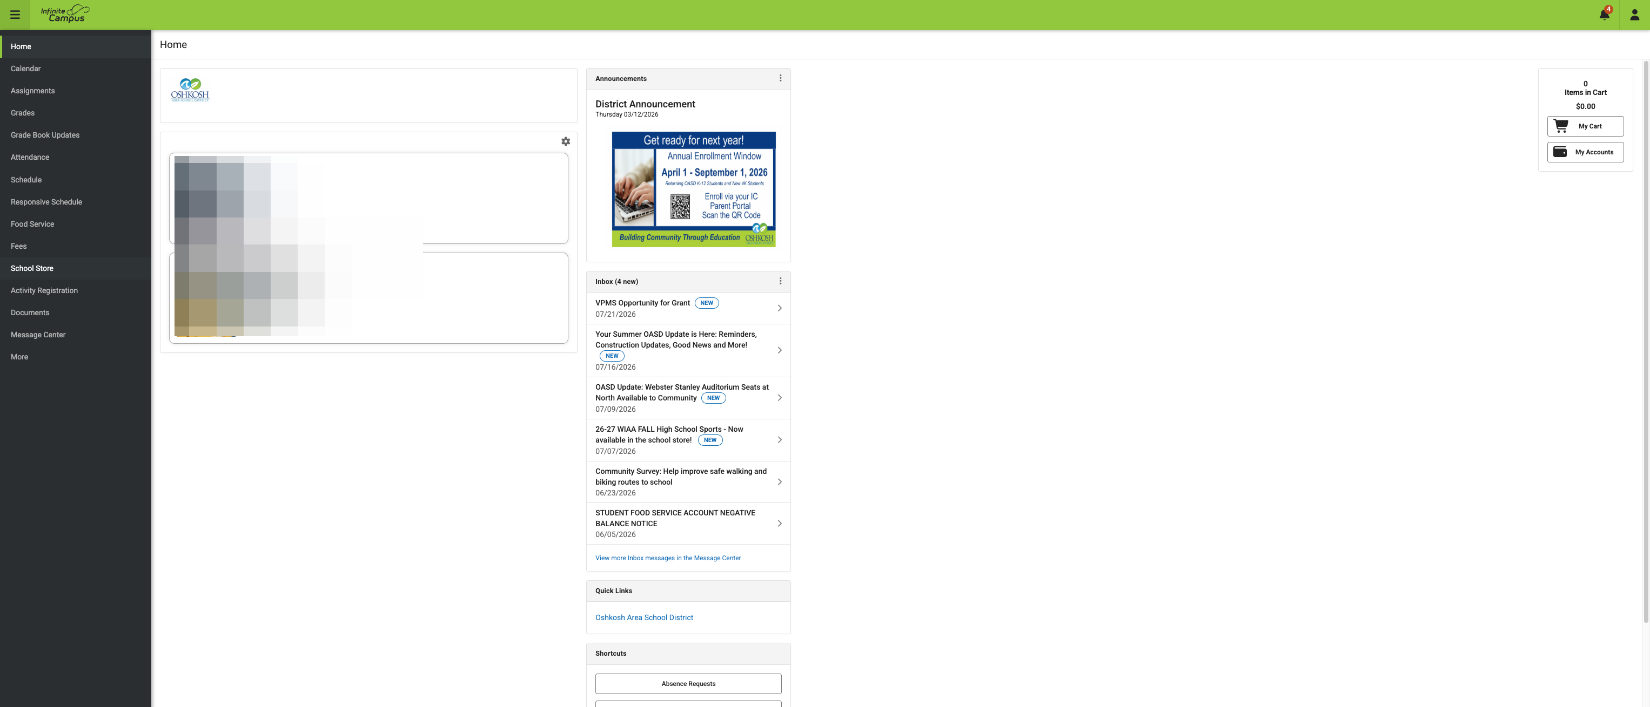The width and height of the screenshot is (1650, 707).
Task: Select Schedule in sidebar
Action: (x=76, y=180)
